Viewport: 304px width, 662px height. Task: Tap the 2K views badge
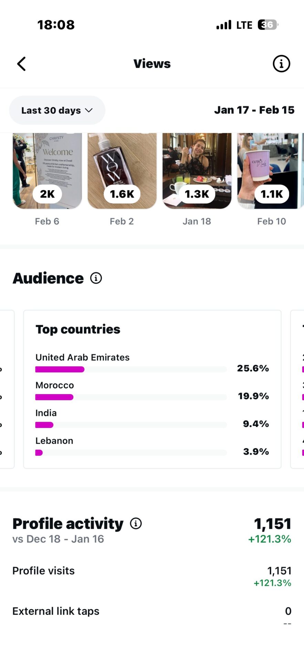[x=47, y=194]
